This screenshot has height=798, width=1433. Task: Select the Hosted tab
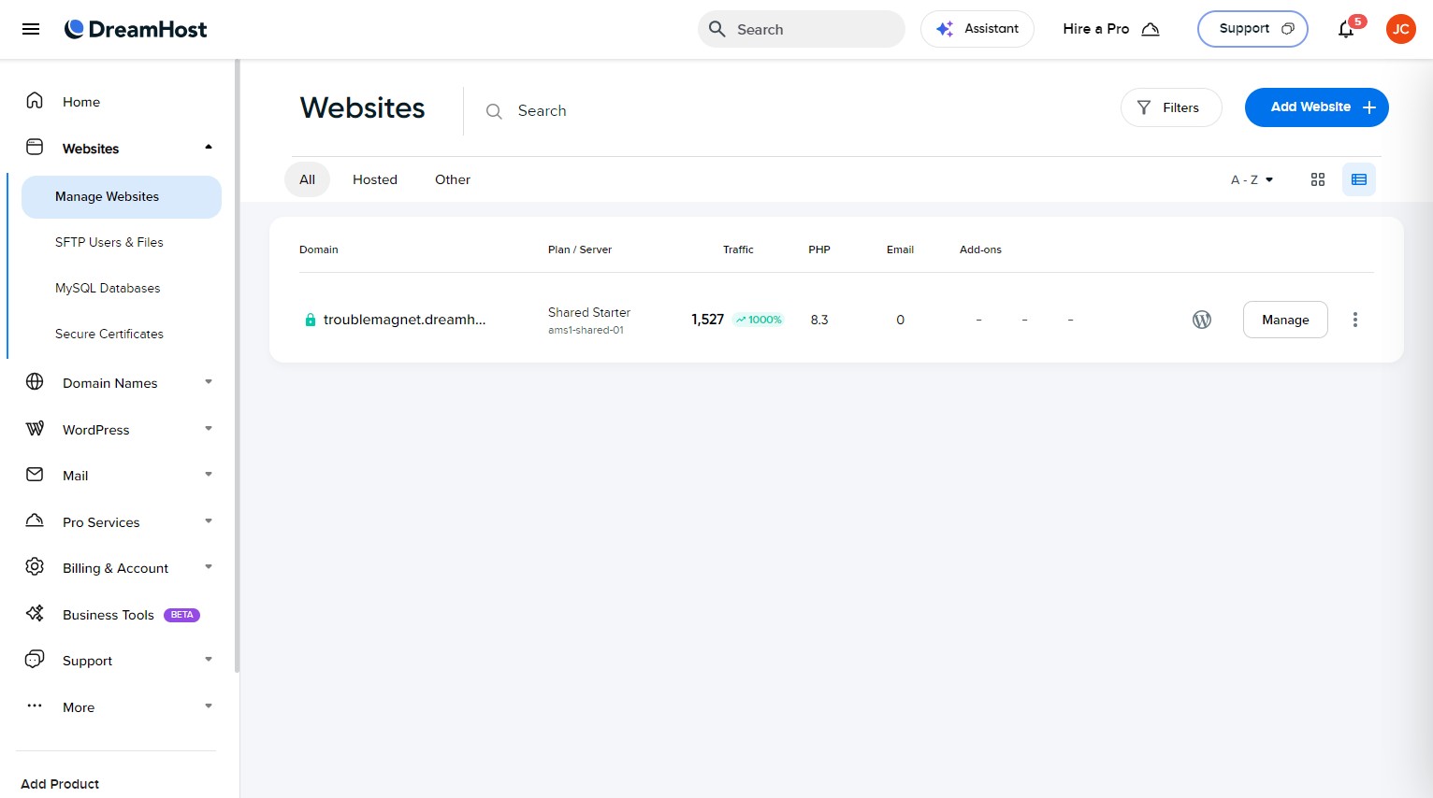click(x=375, y=179)
